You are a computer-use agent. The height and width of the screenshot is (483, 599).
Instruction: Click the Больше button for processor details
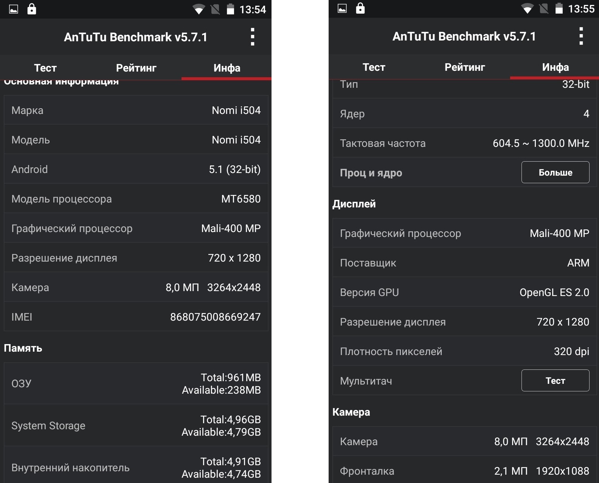click(555, 172)
